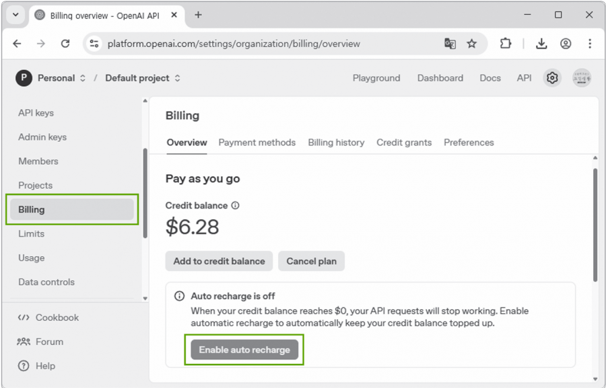The image size is (606, 388).
Task: Expand the Personal organization switcher
Action: pos(82,78)
